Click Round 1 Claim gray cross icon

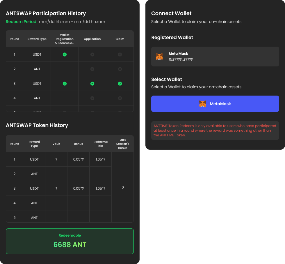click(x=120, y=54)
